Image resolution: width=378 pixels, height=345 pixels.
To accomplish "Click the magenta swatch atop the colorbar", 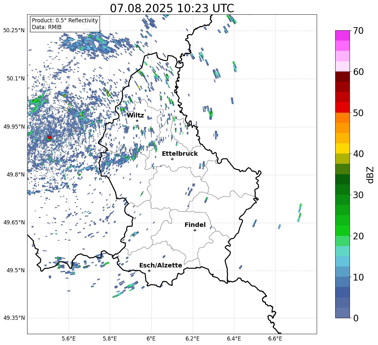I will click(x=342, y=36).
